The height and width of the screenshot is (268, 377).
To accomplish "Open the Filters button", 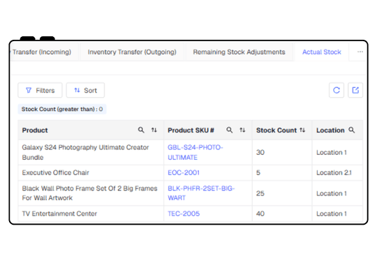I will [x=40, y=90].
